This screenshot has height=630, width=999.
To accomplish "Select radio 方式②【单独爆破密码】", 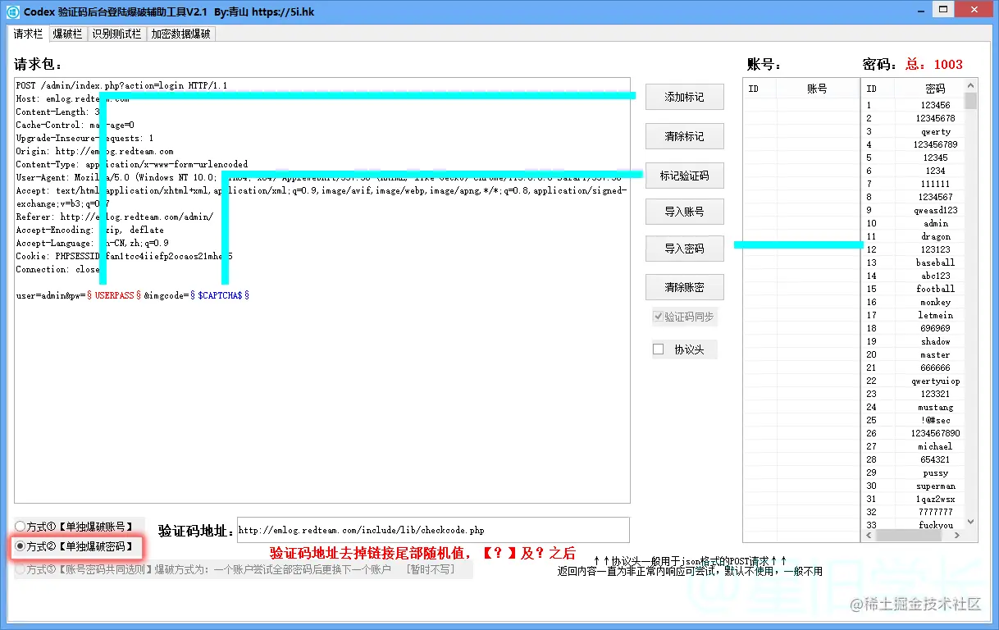I will point(20,546).
